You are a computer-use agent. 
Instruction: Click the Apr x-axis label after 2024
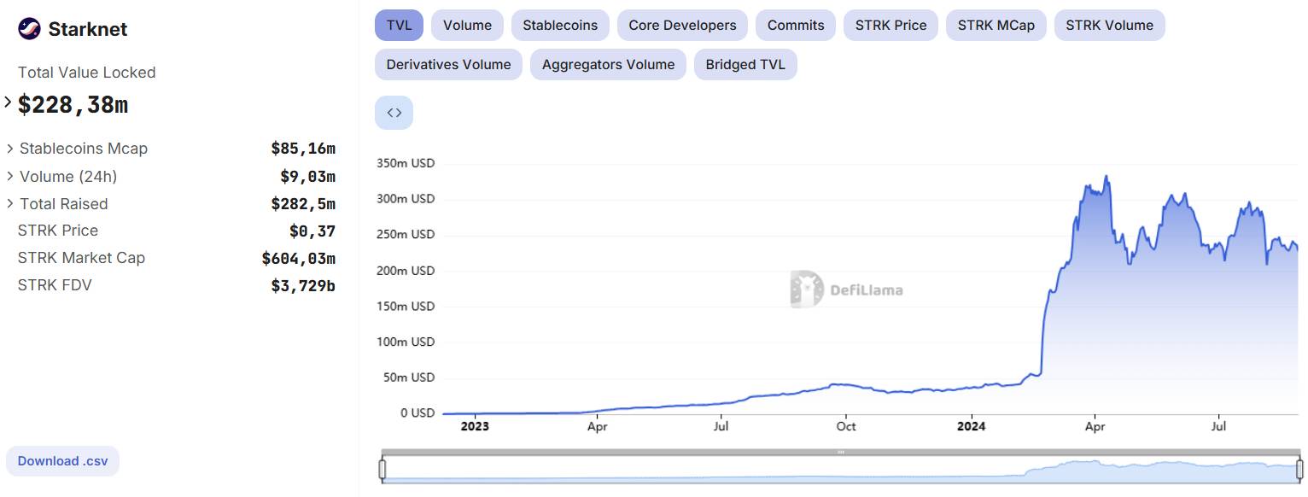tap(1095, 426)
